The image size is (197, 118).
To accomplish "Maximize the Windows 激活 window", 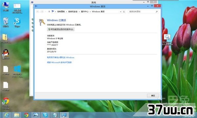I will [152, 6].
